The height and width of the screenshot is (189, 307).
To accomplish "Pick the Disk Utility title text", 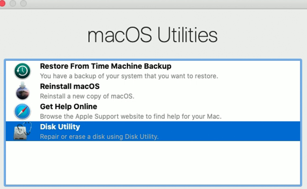I will (60, 127).
